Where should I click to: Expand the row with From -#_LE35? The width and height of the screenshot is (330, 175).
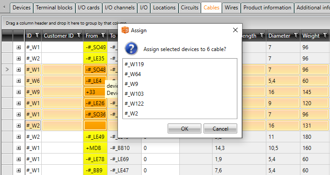18,58
